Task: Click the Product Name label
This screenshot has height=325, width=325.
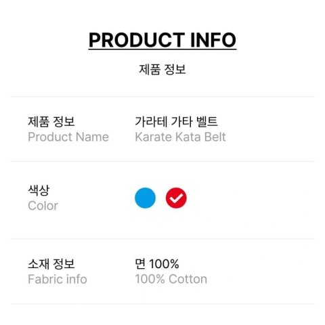Action: (x=68, y=137)
